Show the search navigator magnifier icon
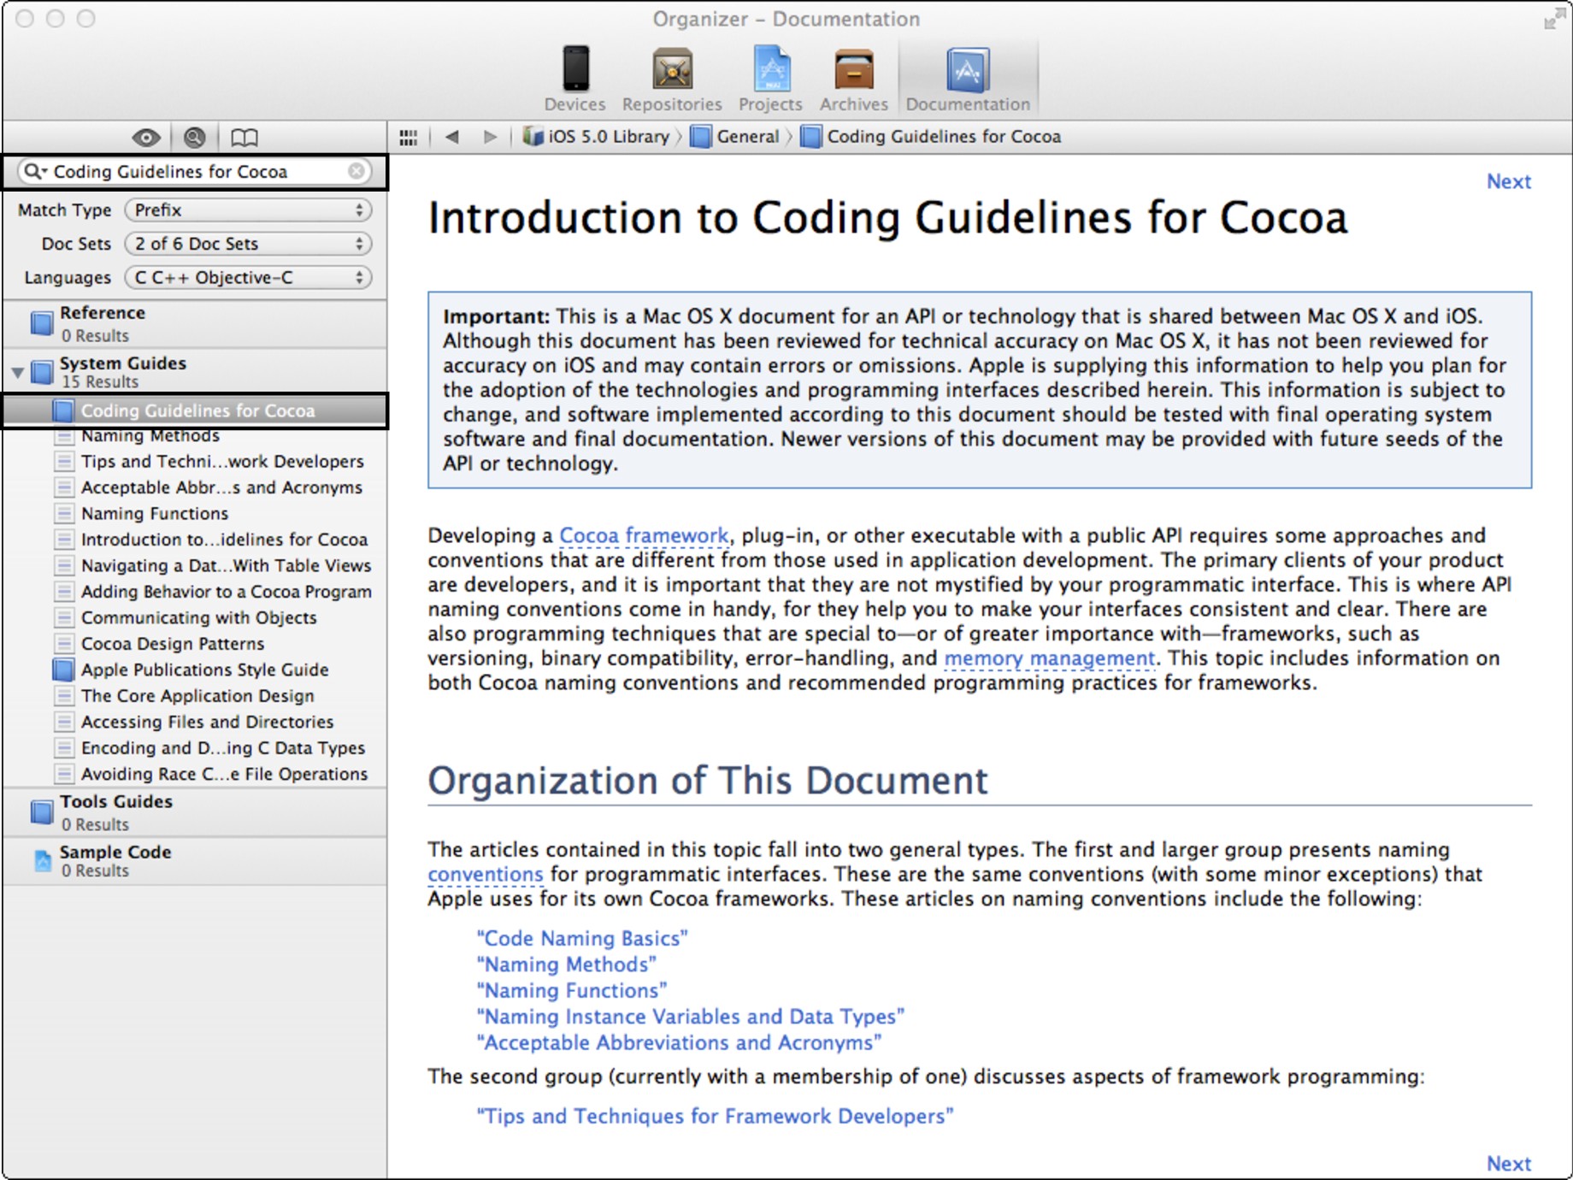This screenshot has width=1573, height=1180. (x=195, y=137)
